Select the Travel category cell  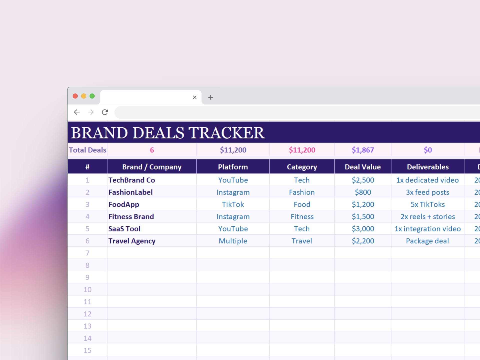(x=302, y=241)
